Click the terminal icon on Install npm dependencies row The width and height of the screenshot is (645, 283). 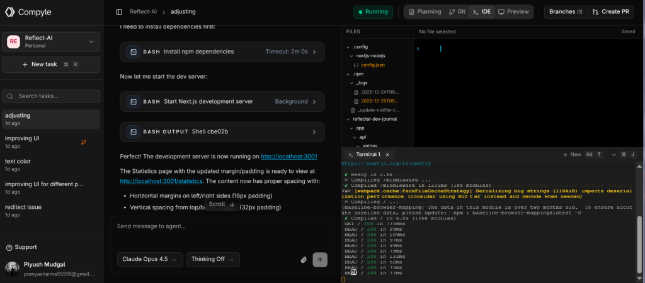tap(134, 52)
